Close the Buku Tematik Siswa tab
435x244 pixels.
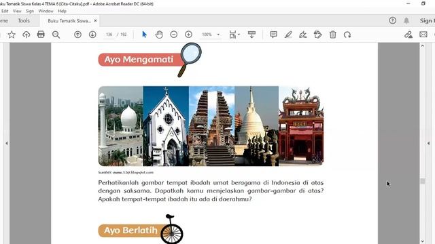click(x=95, y=21)
